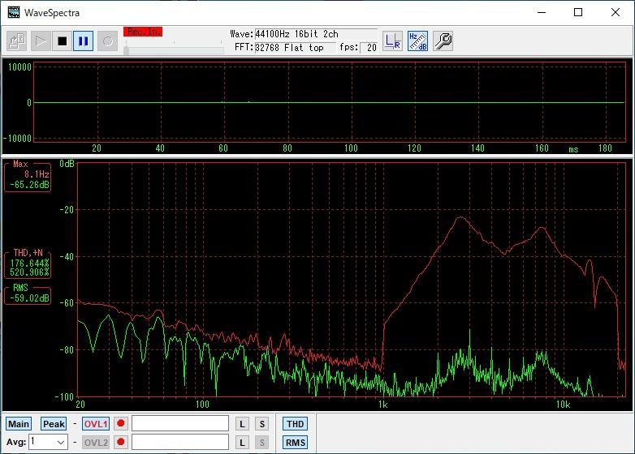Click the 0dB label on spectrum axis

(x=67, y=164)
